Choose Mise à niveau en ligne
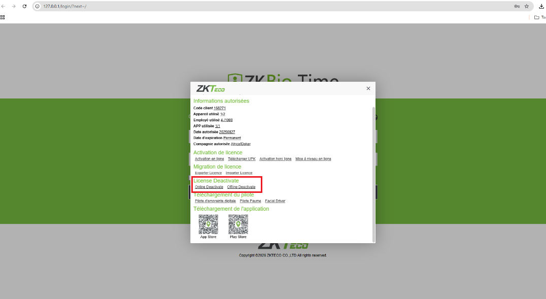The height and width of the screenshot is (299, 546). 313,159
